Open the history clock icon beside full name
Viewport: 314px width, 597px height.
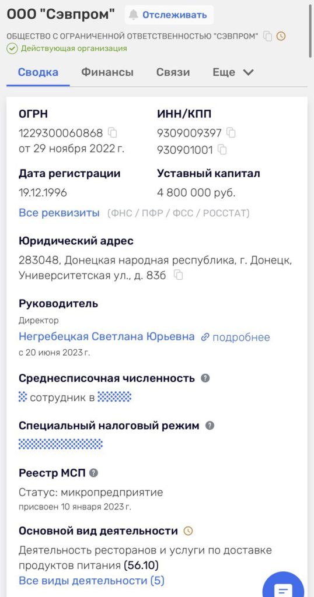tap(281, 36)
